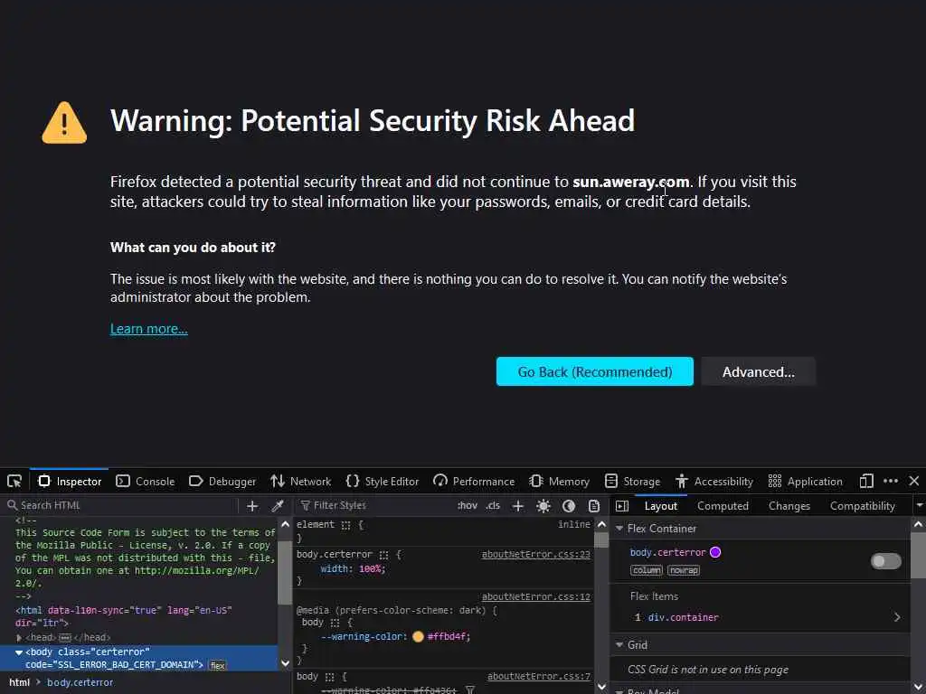Open the sidebar tabs overflow dropdown arrow
Screen dimensions: 926x694
click(919, 506)
